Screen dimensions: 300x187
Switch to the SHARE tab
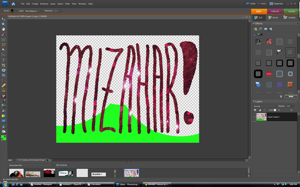click(291, 12)
